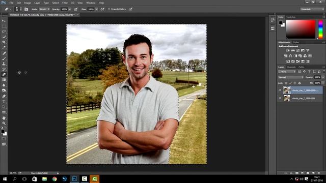
Task: Select the Rectangle shape tool
Action: 4,112
